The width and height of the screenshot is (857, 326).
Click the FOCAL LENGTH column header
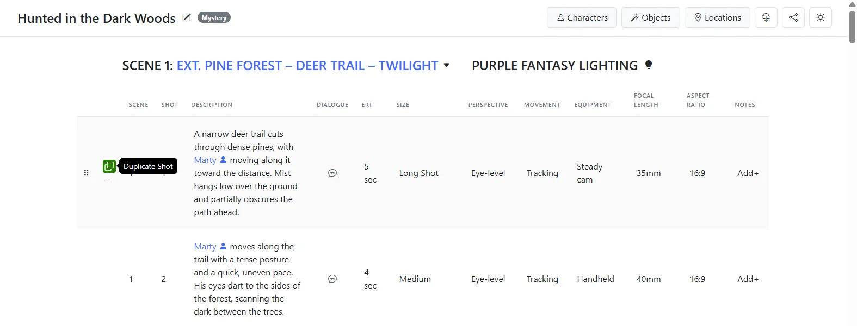point(646,100)
